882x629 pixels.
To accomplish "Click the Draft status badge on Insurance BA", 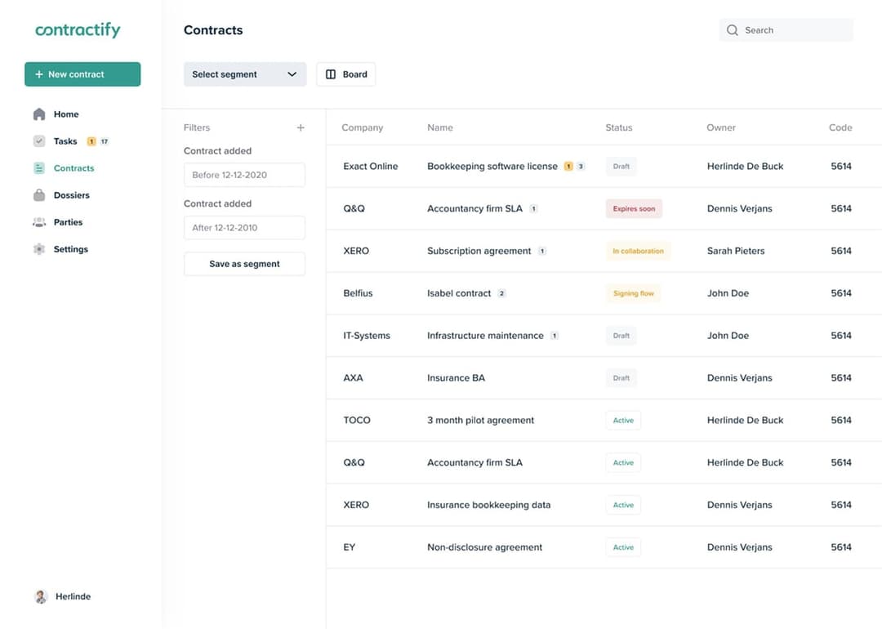I will [x=621, y=377].
